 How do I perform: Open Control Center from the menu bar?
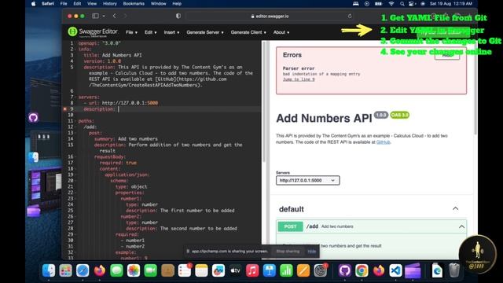(x=412, y=3)
